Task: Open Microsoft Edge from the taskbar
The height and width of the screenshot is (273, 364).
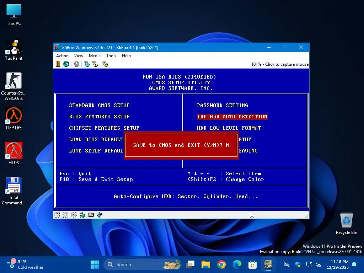Action: 237,264
